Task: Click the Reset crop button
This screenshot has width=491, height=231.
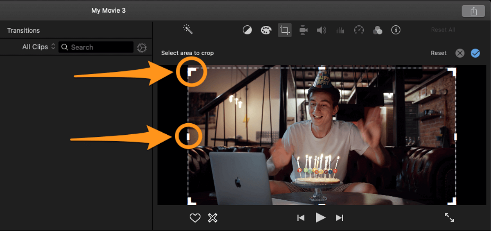Action: click(439, 53)
